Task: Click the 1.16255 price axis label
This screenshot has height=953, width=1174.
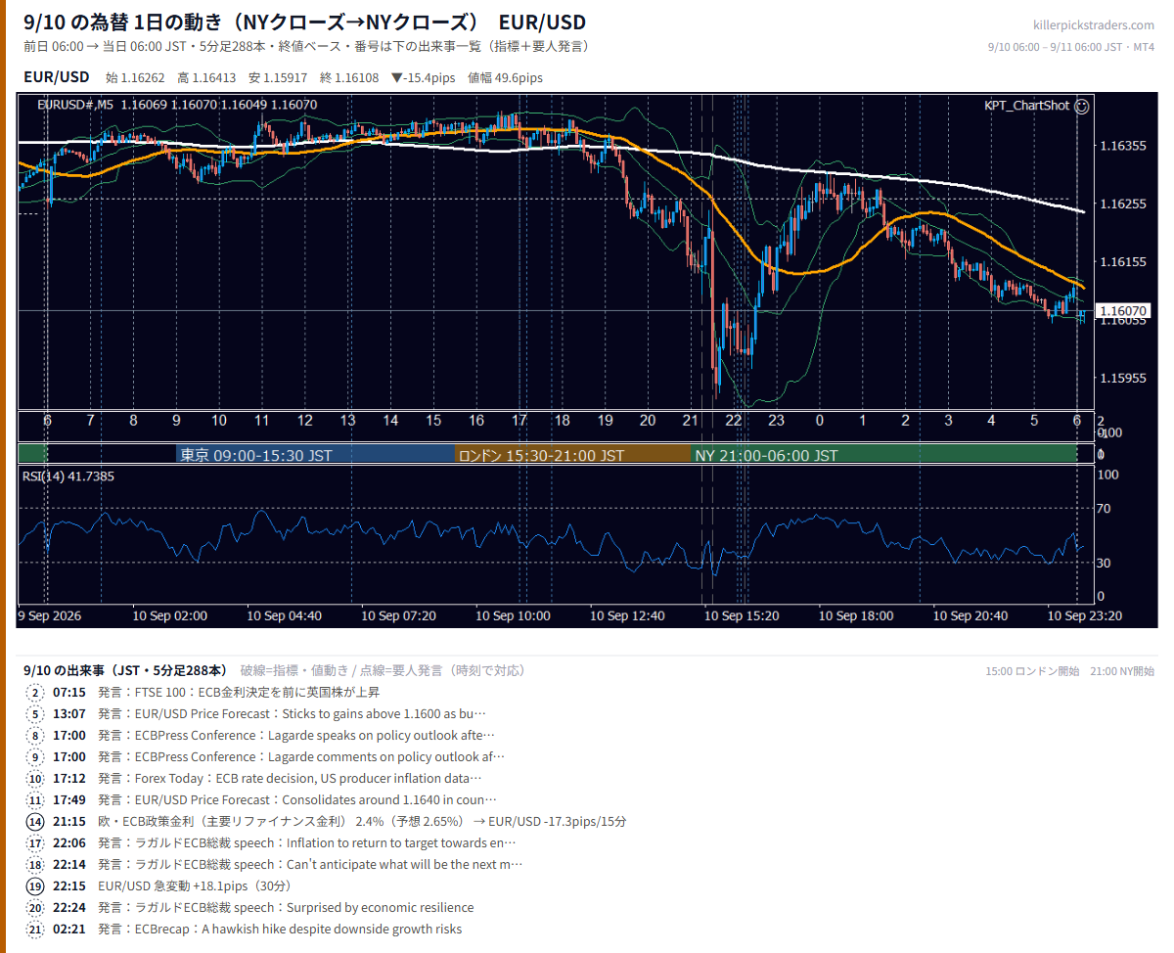Action: point(1123,204)
